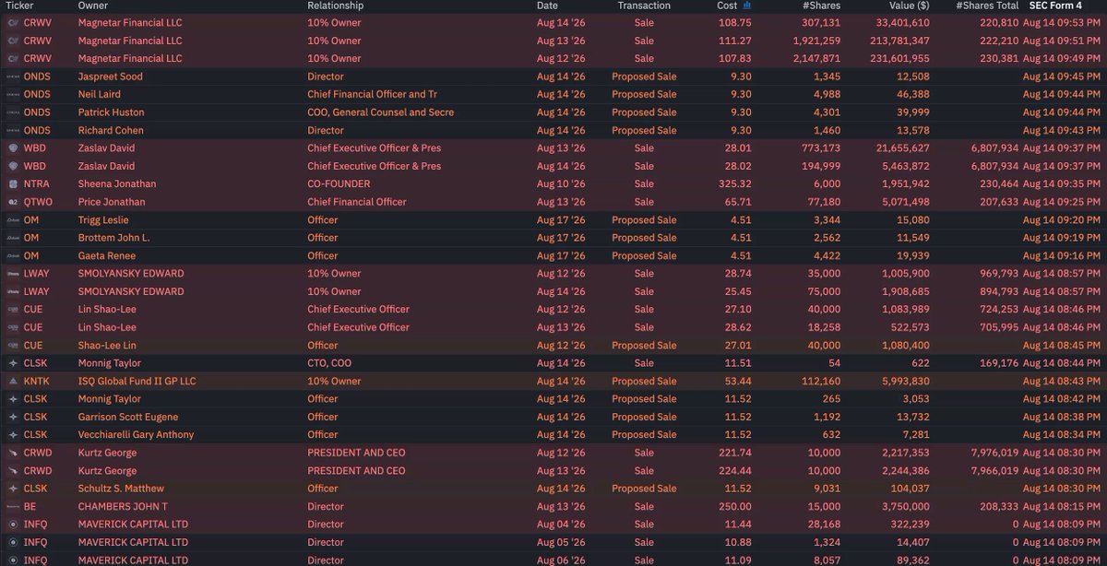The height and width of the screenshot is (566, 1107).
Task: Click the cost 325.32
Action: (x=735, y=184)
